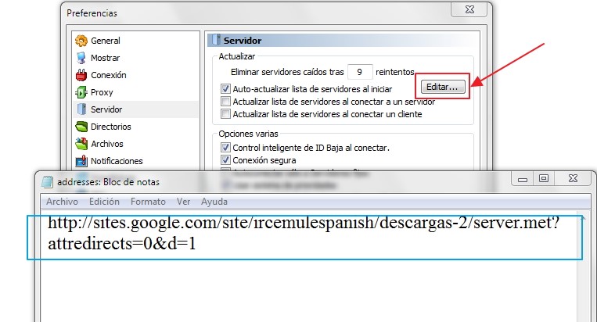Select the General preferences label

pos(106,41)
